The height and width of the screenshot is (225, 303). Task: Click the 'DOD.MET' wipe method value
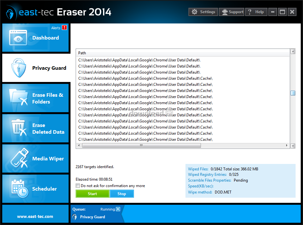[223, 192]
